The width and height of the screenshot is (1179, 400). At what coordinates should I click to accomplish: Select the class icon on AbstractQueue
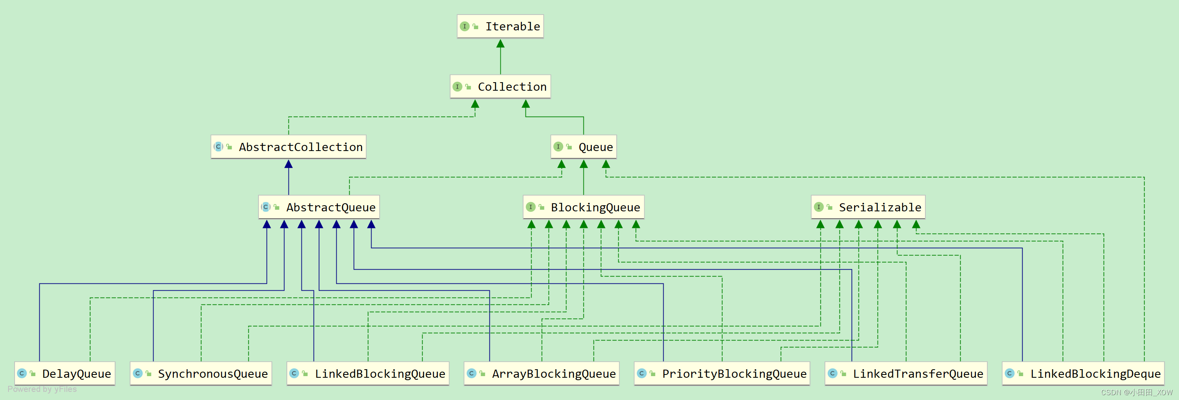[x=266, y=206]
